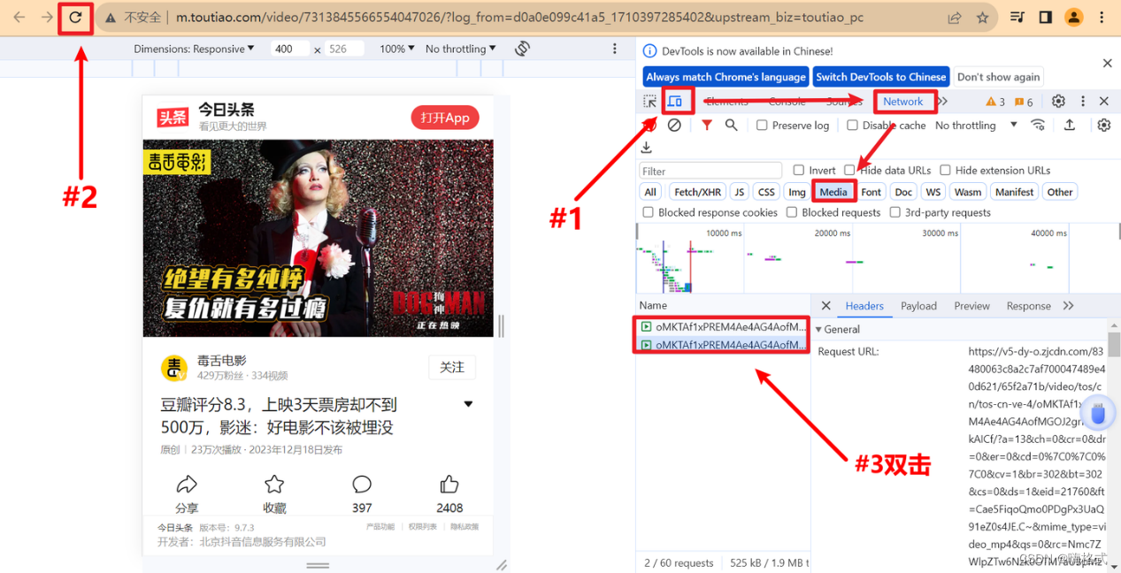
Task: Show more request detail tabs chevron
Action: 1068,306
